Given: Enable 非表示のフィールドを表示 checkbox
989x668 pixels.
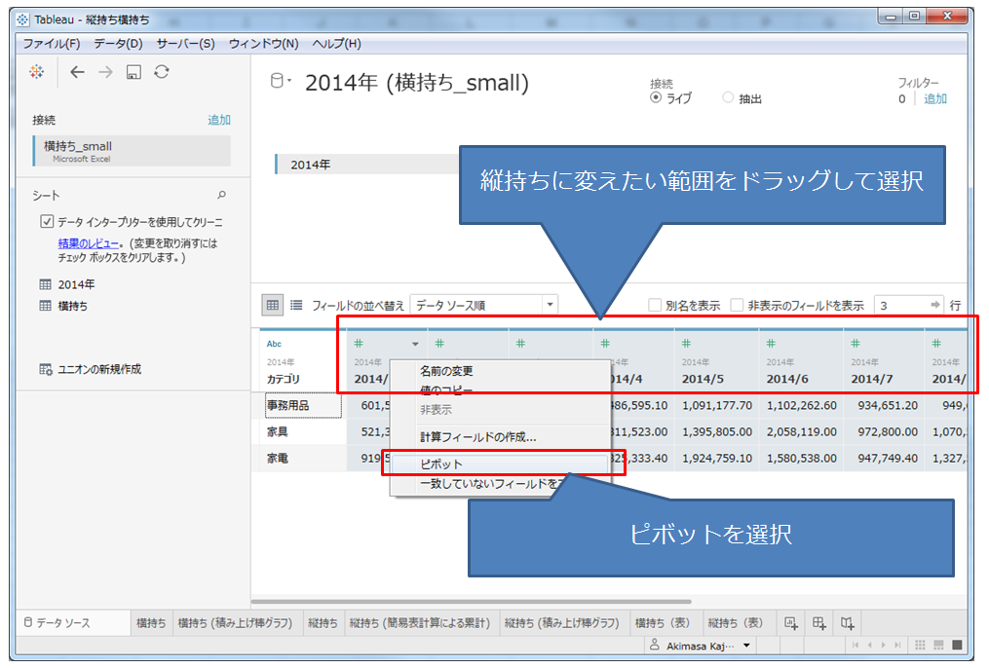Looking at the screenshot, I should [738, 305].
